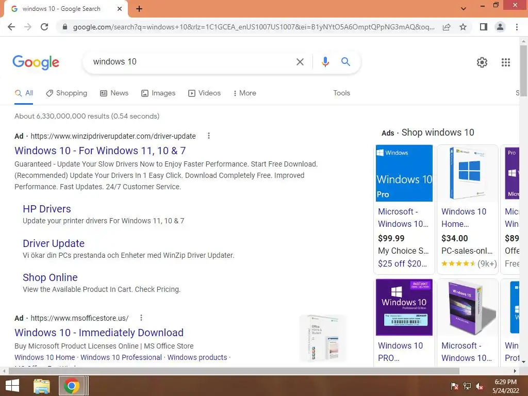Open the Driver Update sitelink
Screen dimensions: 528x396
click(x=54, y=243)
